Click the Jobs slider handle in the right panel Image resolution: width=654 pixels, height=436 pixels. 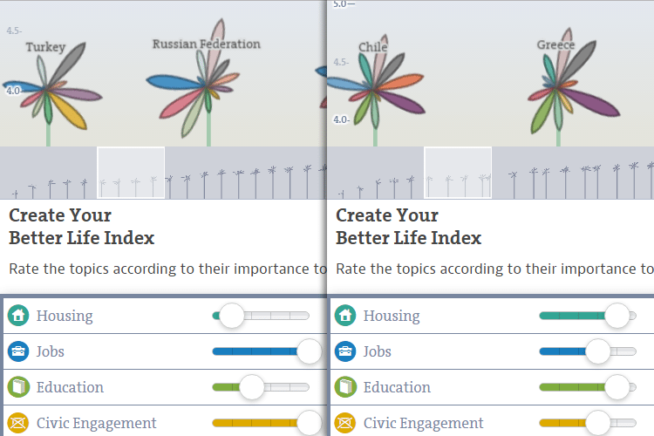(x=597, y=351)
